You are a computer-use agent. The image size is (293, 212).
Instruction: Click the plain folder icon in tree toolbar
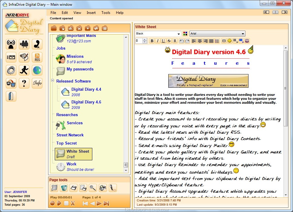pos(54,28)
